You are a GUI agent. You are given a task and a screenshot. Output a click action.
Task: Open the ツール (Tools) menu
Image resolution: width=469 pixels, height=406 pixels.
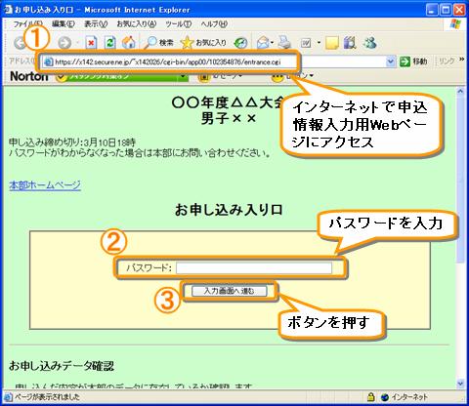[178, 24]
